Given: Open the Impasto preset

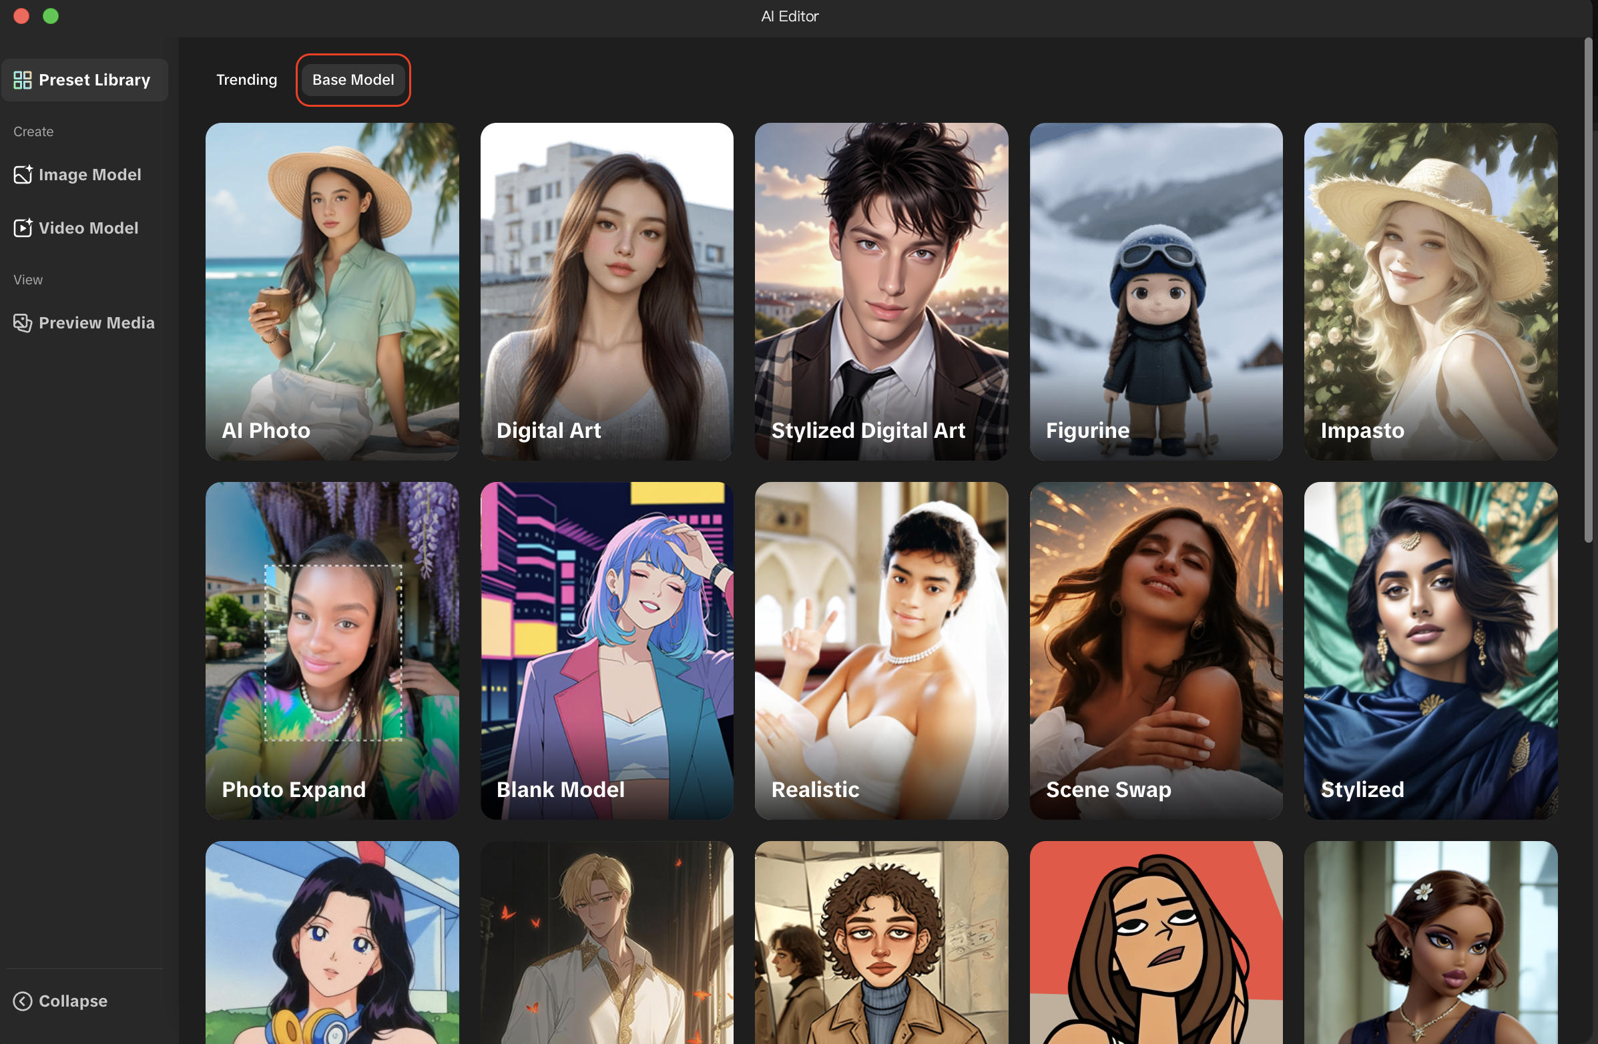Looking at the screenshot, I should [1431, 292].
